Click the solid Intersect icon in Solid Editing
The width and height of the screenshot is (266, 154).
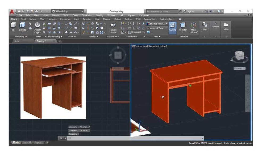(49, 32)
